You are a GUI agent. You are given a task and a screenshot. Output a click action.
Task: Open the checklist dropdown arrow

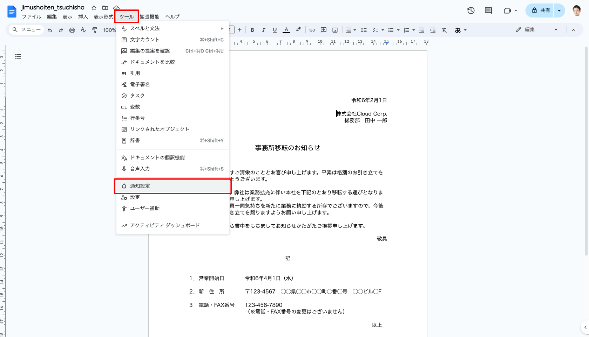point(383,30)
